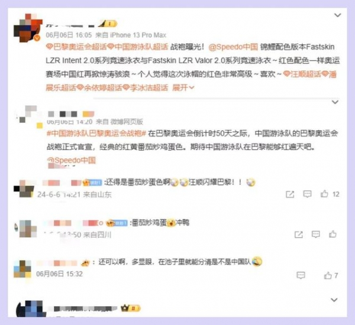
Task: Visit 中国游泳队超话 topic
Action: click(138, 47)
